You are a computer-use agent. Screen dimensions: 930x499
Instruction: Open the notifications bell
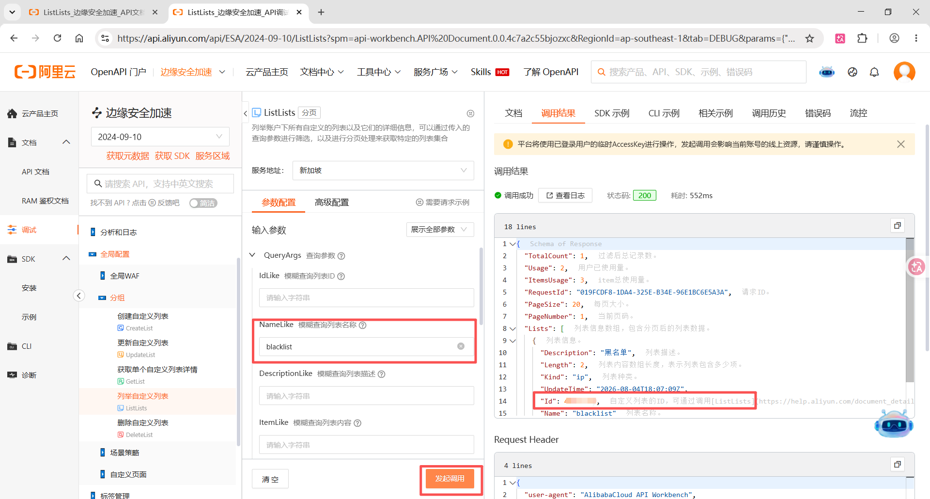pyautogui.click(x=874, y=72)
